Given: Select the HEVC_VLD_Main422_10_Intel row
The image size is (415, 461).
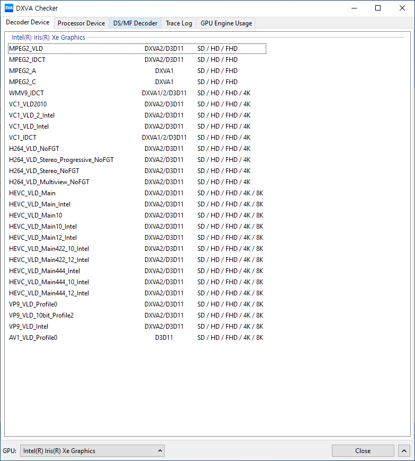Looking at the screenshot, I should [x=137, y=249].
